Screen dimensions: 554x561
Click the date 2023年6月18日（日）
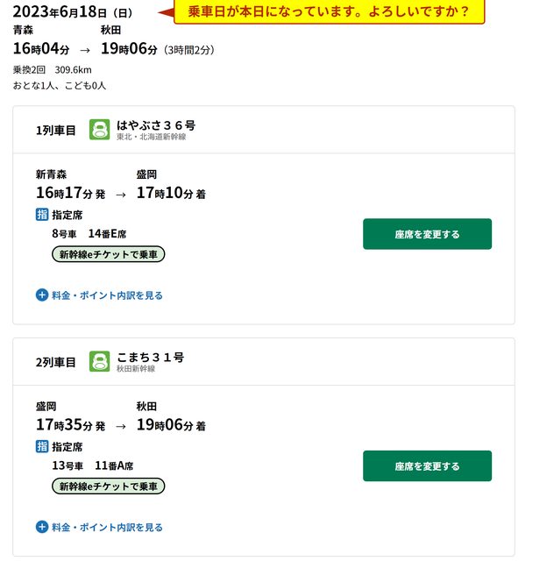(x=72, y=12)
